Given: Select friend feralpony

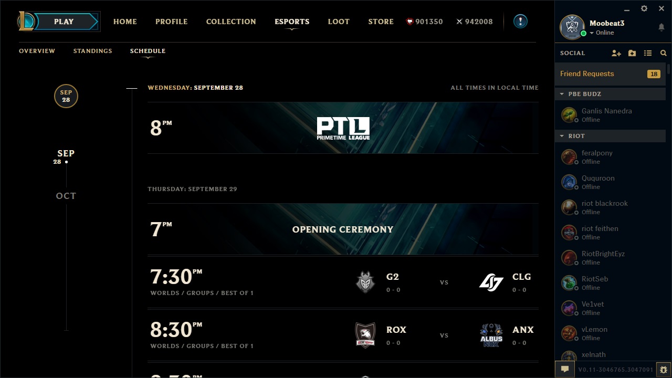Looking at the screenshot, I should click(610, 157).
